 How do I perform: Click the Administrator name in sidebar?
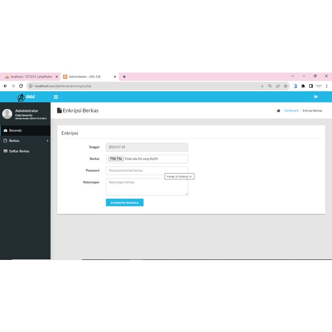(x=27, y=111)
